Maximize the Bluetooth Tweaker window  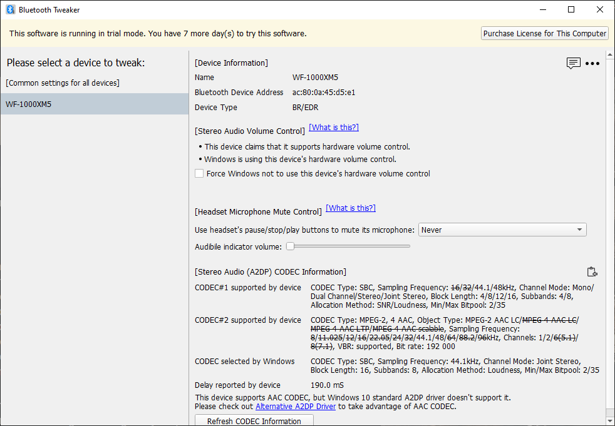click(571, 9)
